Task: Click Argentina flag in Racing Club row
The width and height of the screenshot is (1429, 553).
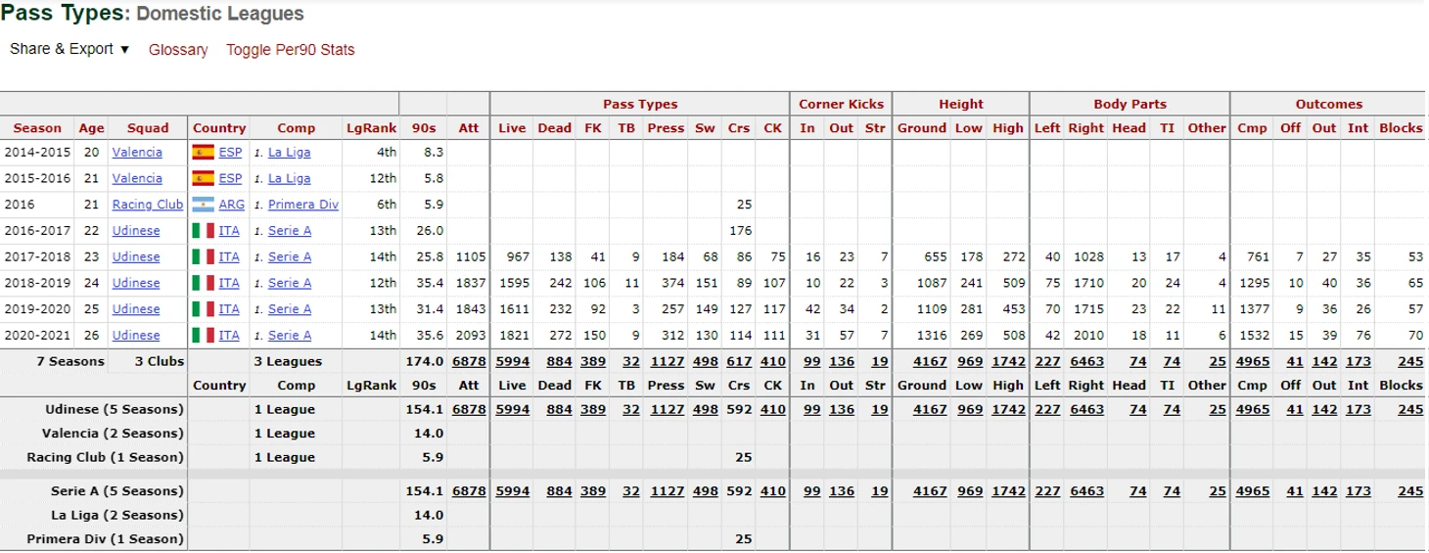Action: point(204,205)
